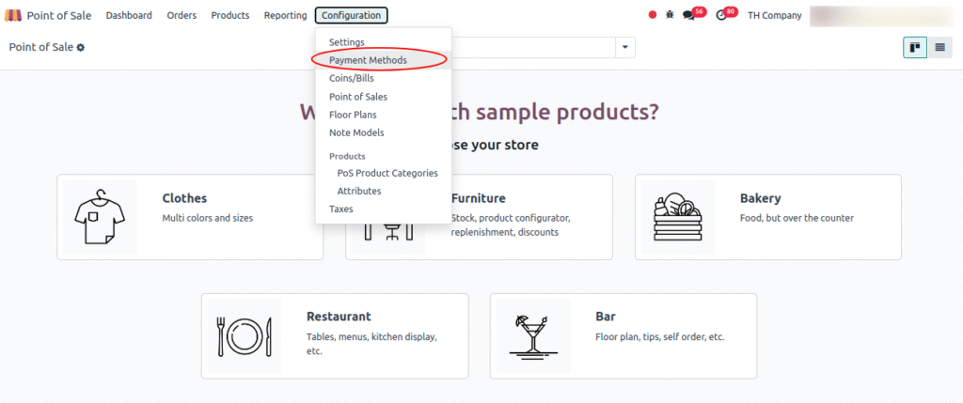The width and height of the screenshot is (963, 403).
Task: Click the gear icon beside Point of Sale
Action: coord(81,47)
